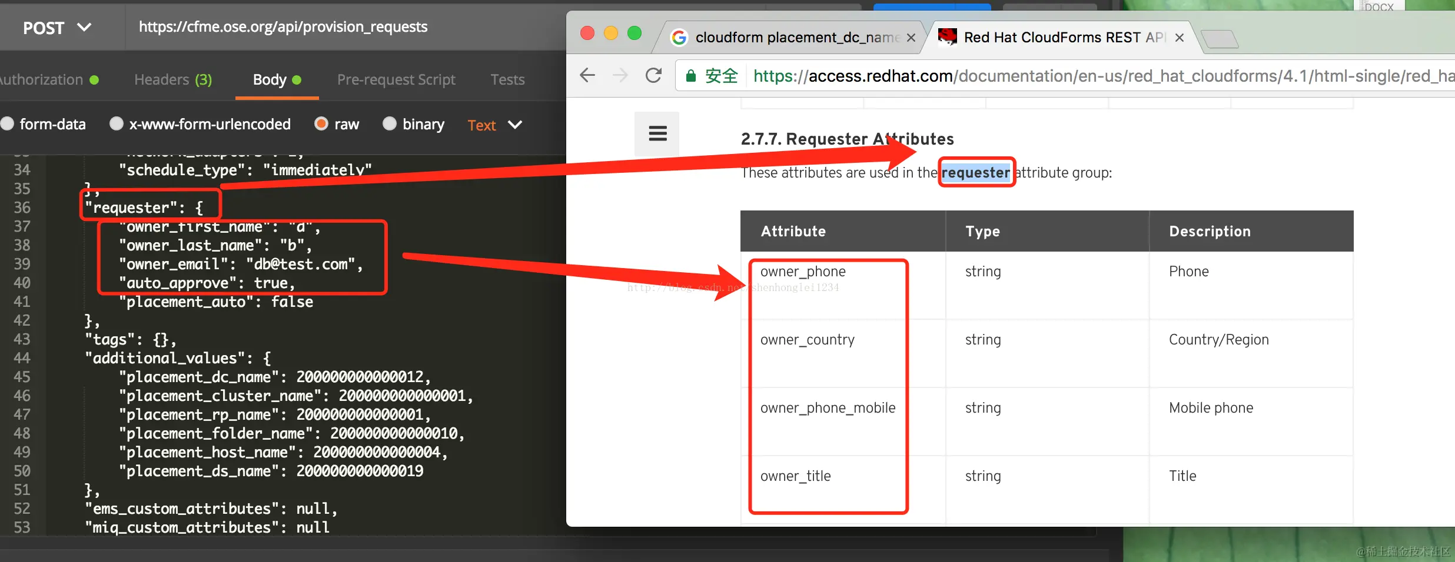Select the raw body radio button

[321, 123]
